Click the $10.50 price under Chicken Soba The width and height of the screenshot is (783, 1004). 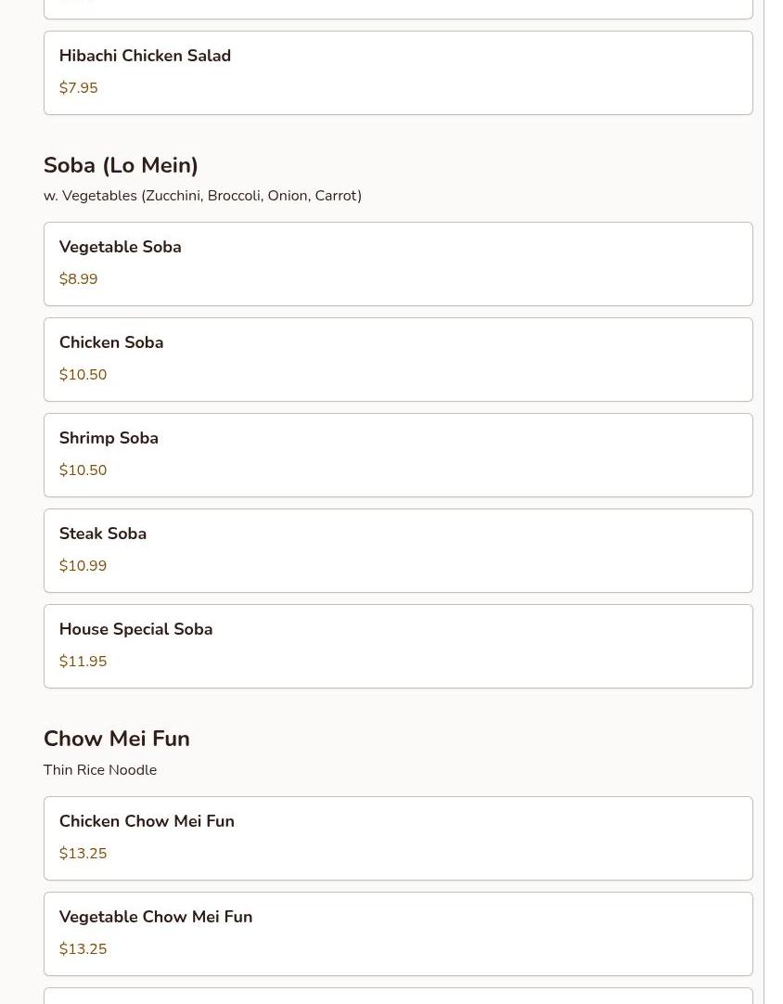tap(83, 375)
